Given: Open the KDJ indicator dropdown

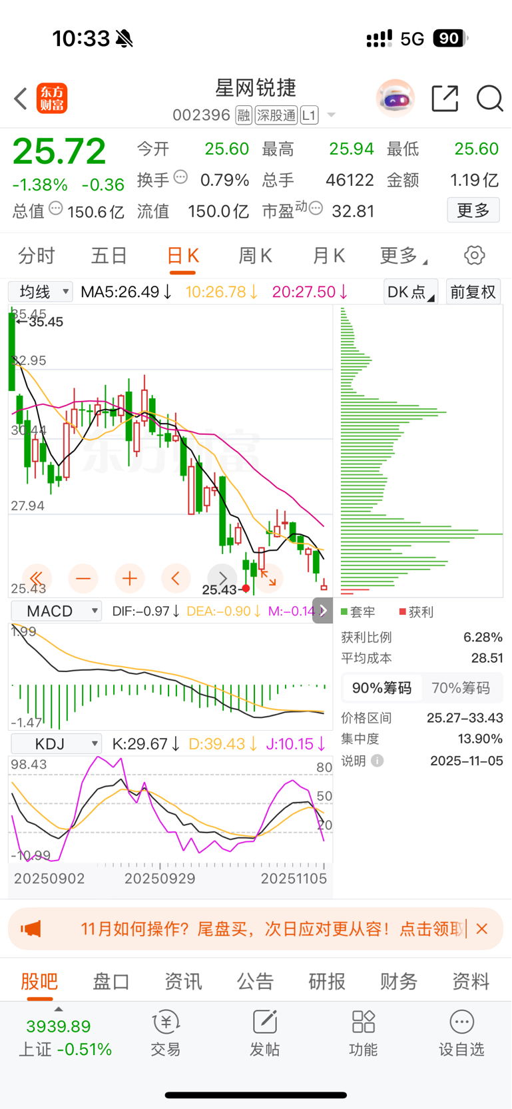Looking at the screenshot, I should pyautogui.click(x=56, y=743).
